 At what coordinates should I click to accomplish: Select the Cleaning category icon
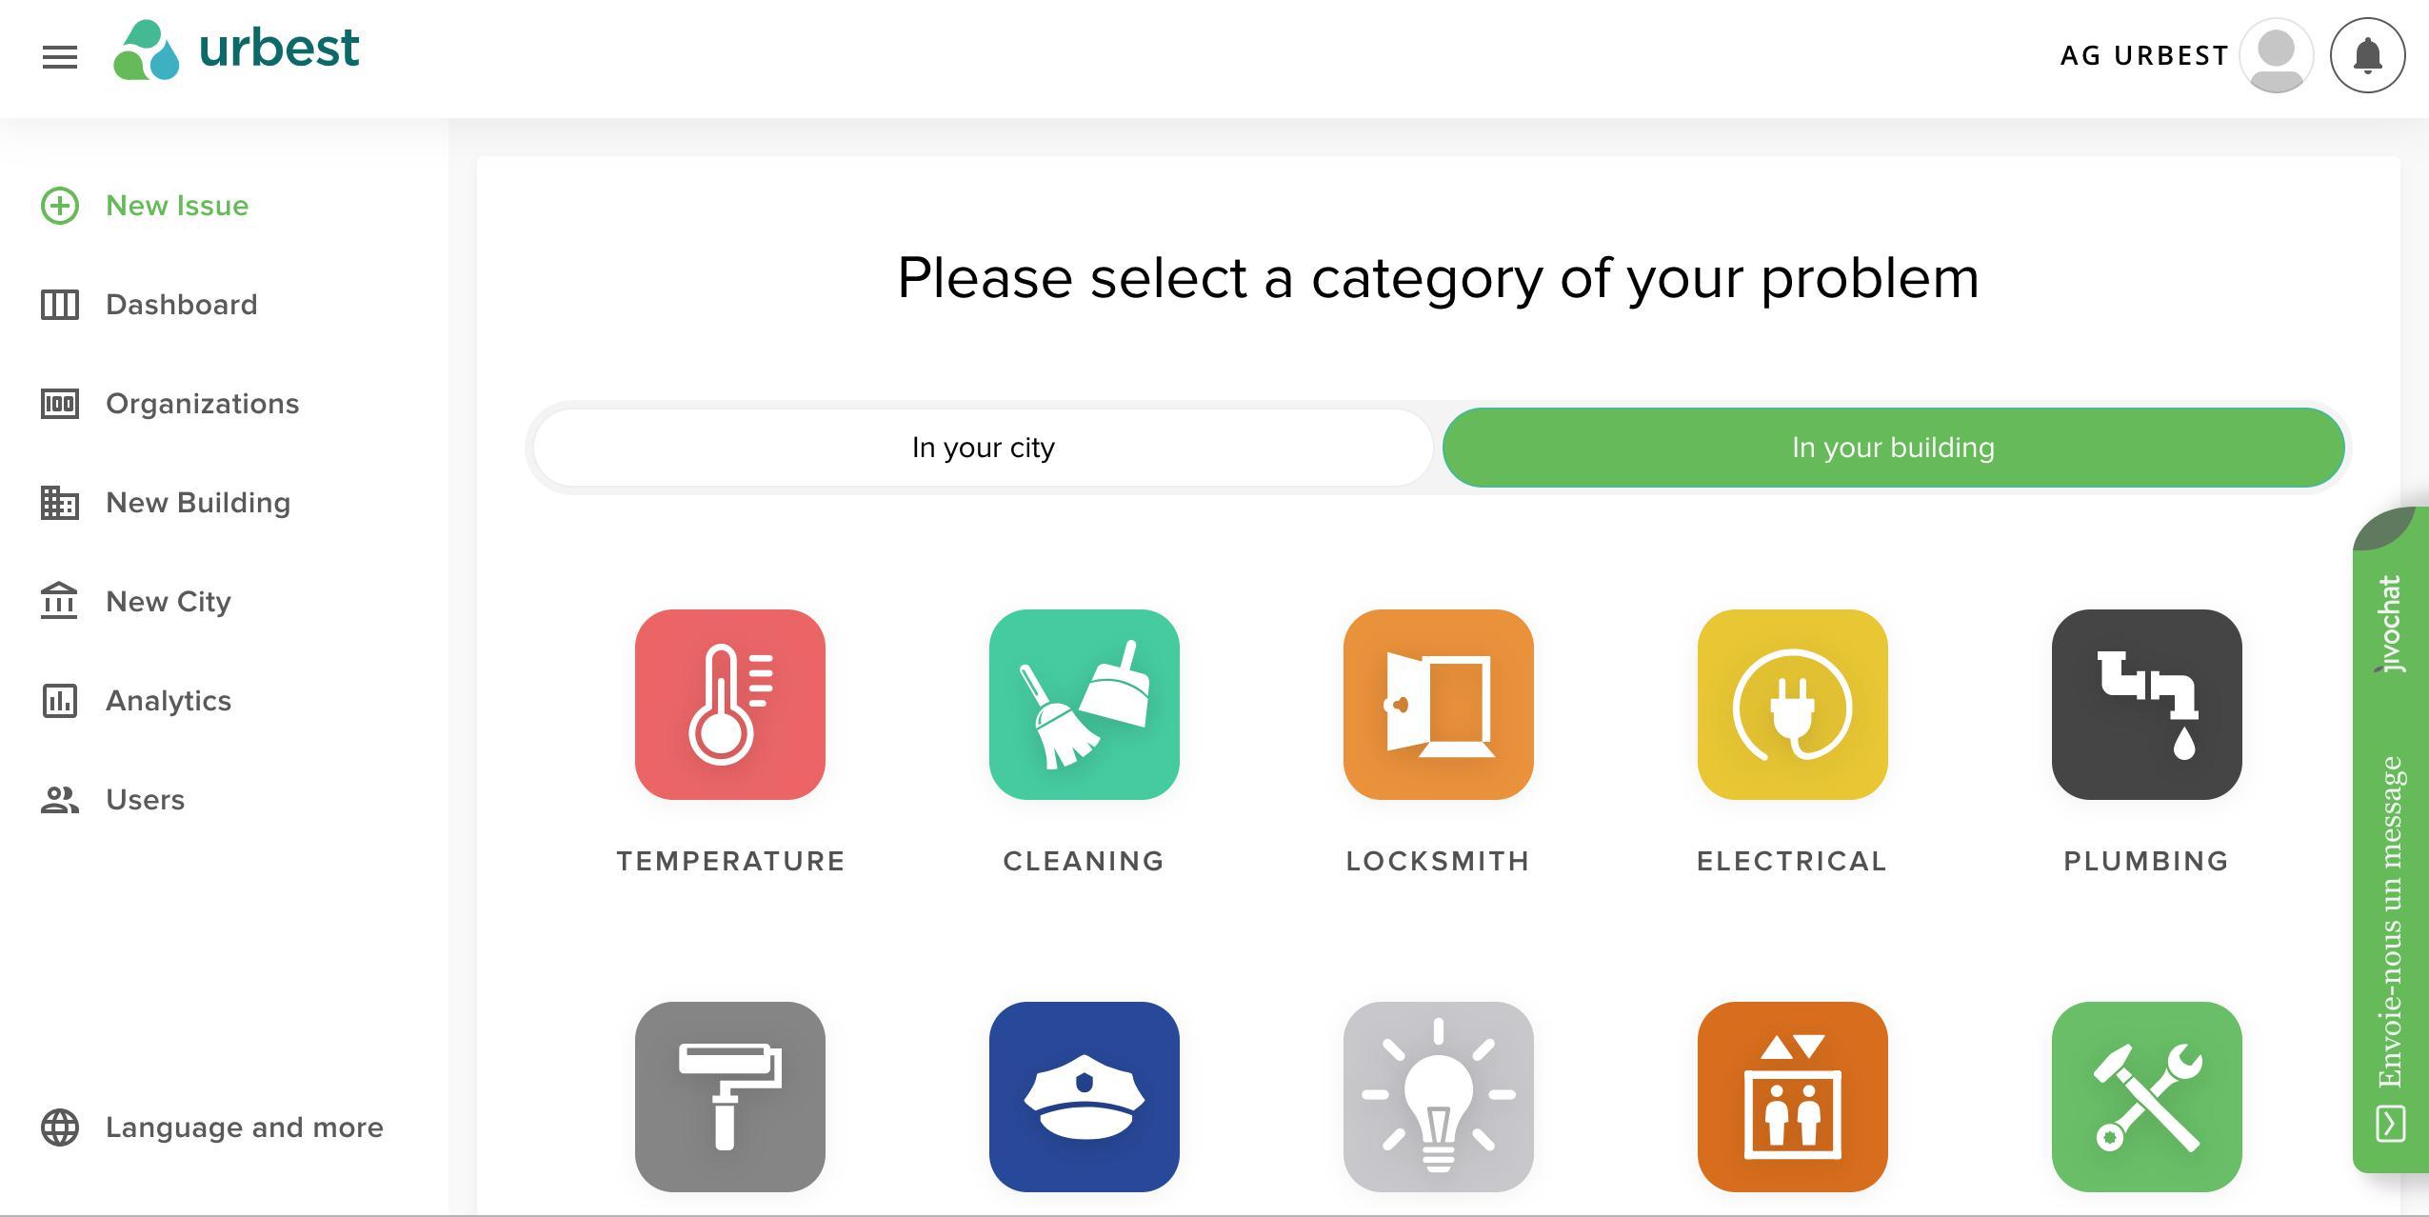[x=1084, y=703]
